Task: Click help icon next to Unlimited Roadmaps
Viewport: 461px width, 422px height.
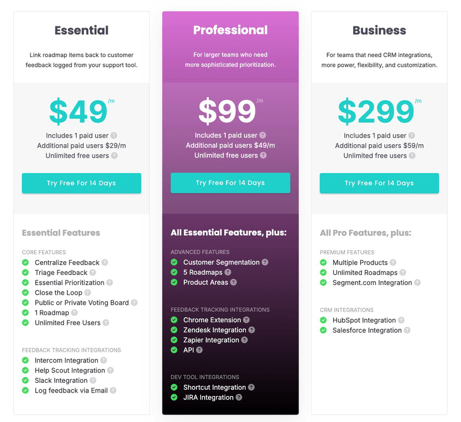Action: pyautogui.click(x=403, y=273)
